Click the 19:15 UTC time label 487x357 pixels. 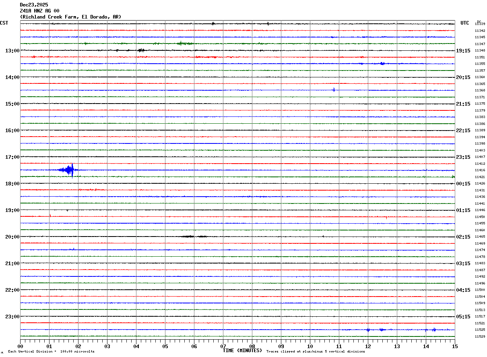pos(463,51)
